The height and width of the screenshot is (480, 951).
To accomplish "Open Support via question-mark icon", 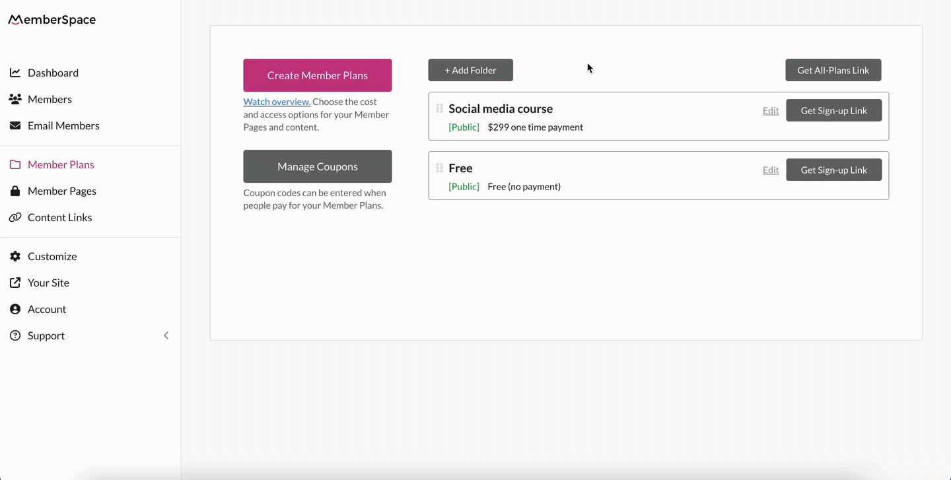I will pos(15,335).
